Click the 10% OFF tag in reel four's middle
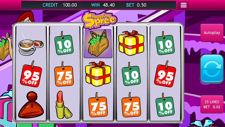The height and width of the screenshot is (127, 225). tap(131, 74)
